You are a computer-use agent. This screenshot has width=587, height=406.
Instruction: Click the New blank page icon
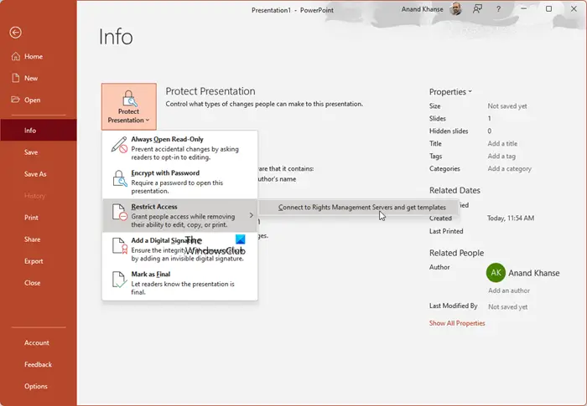point(15,78)
